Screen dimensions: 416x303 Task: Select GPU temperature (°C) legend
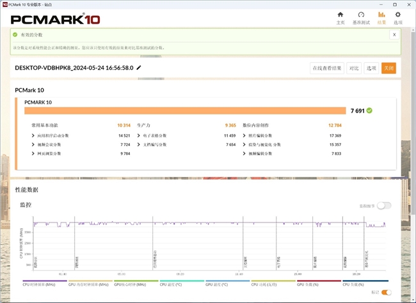pyautogui.click(x=227, y=283)
